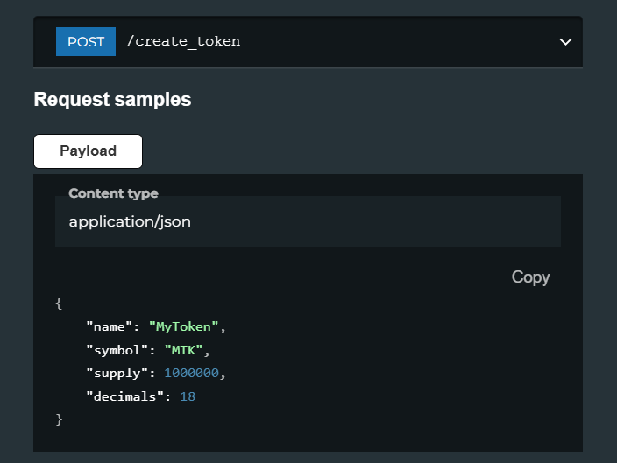This screenshot has height=463, width=617.
Task: Click the endpoint header bar
Action: pyautogui.click(x=308, y=41)
